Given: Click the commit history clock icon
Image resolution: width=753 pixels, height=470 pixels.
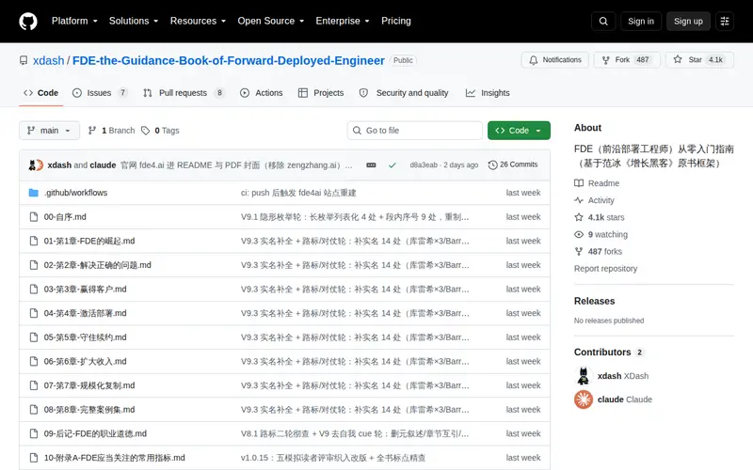Looking at the screenshot, I should click(x=492, y=165).
